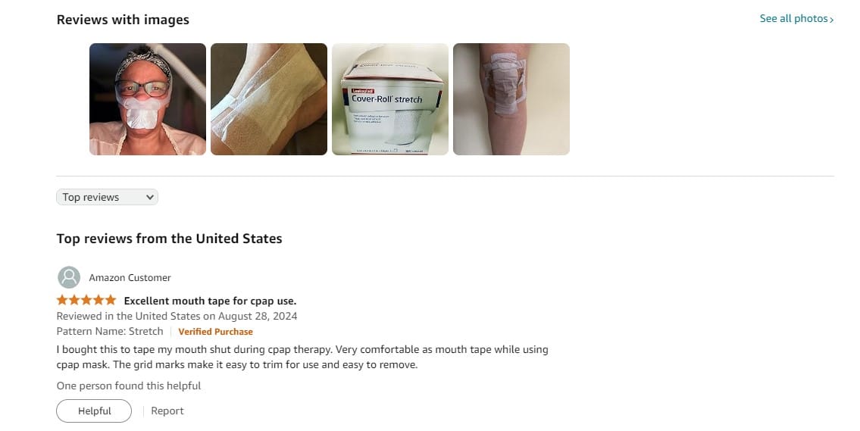
Task: Click the Reviewed on August 28, 2024 text
Action: (177, 317)
